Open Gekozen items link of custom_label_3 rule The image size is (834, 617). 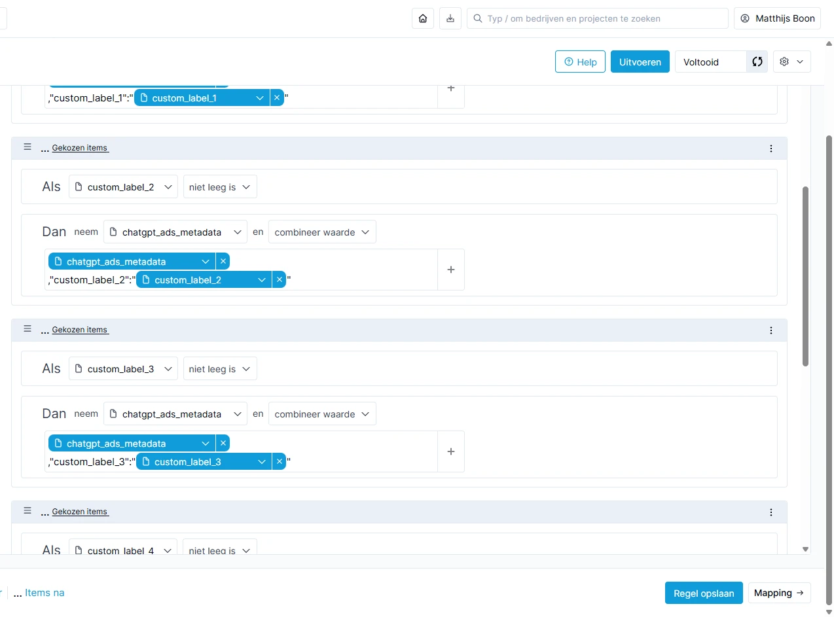[80, 330]
